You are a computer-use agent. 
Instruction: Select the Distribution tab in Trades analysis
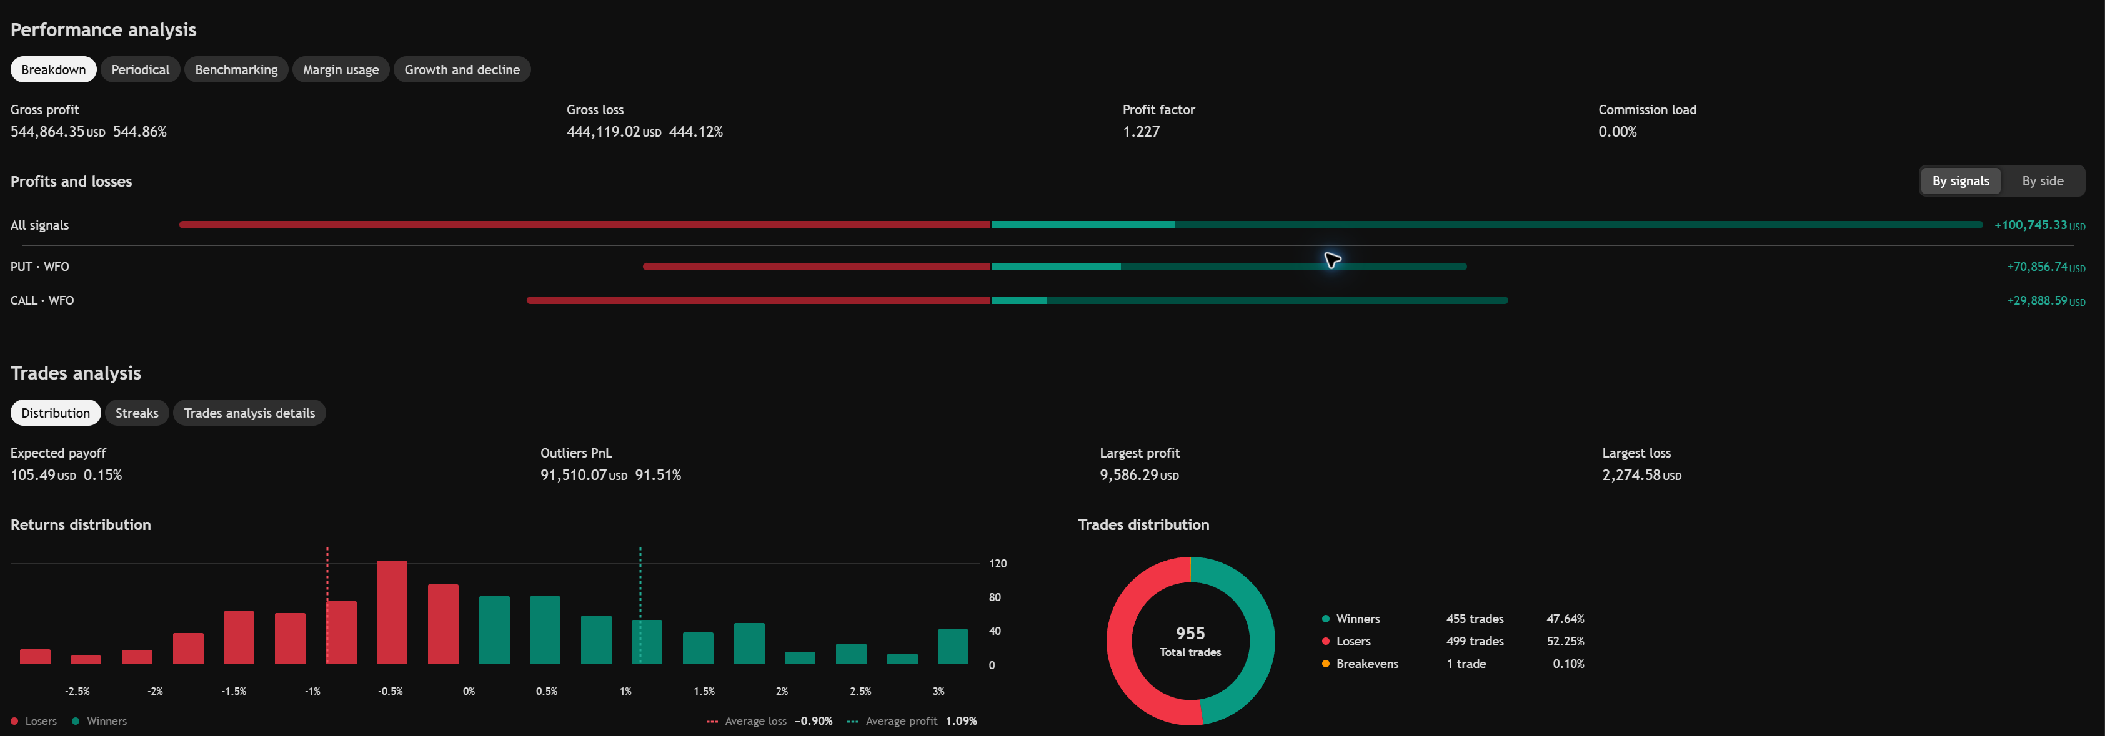56,413
